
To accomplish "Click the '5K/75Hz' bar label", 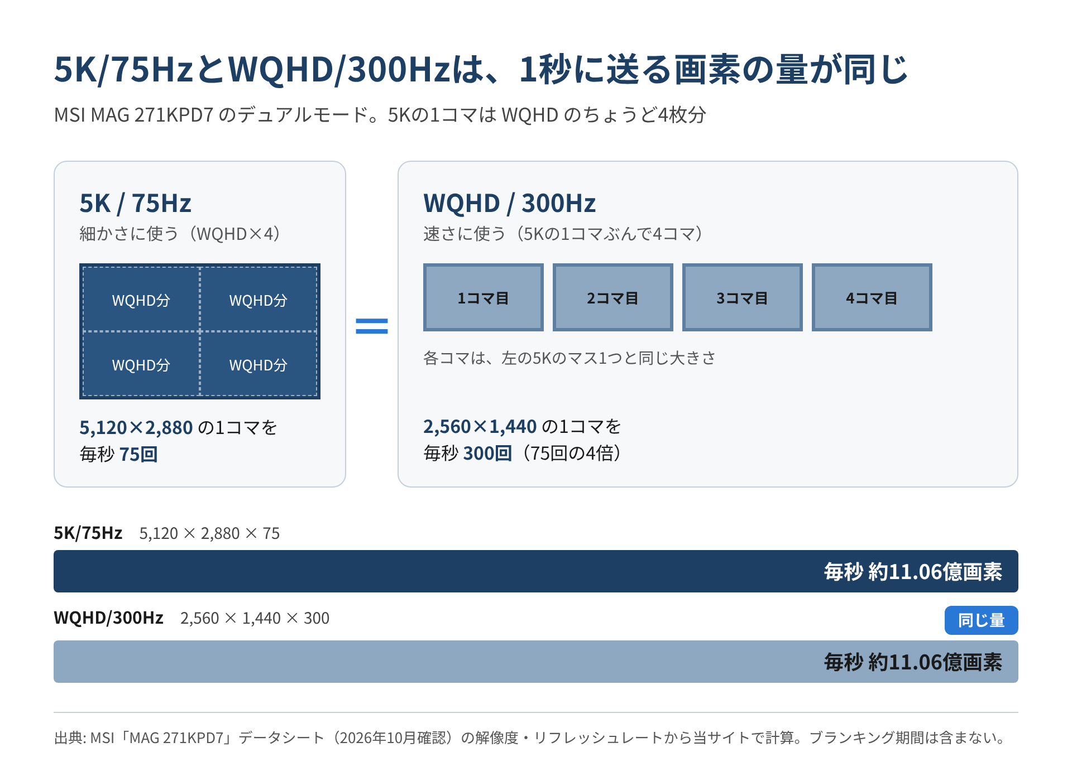I will coord(88,533).
